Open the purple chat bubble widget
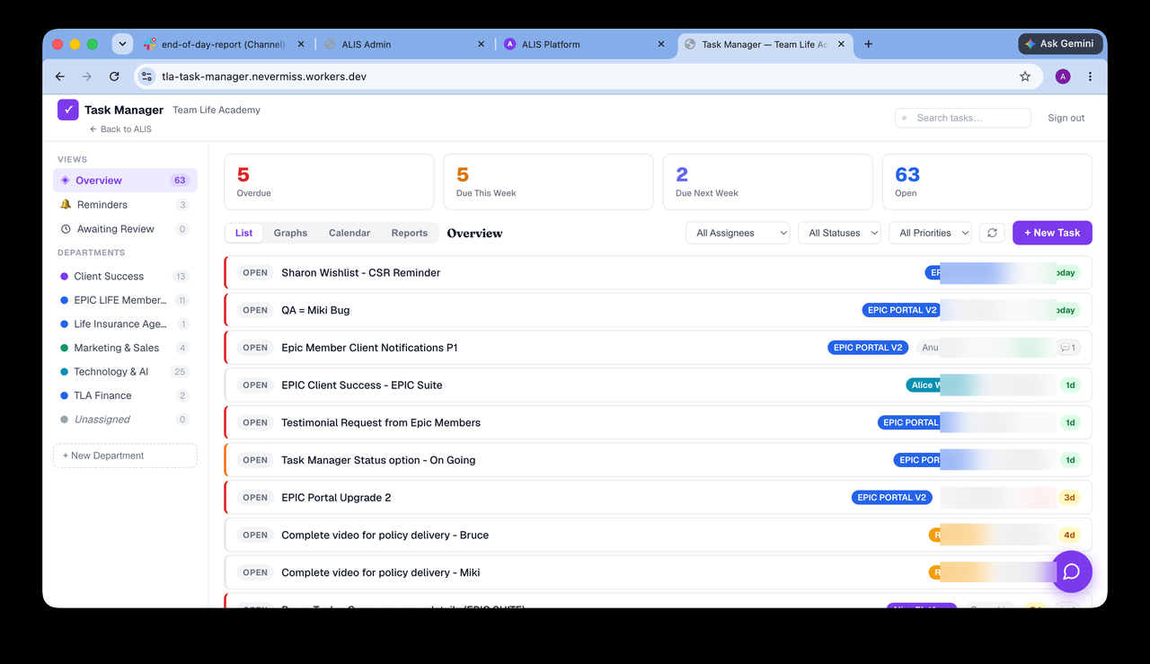This screenshot has width=1150, height=664. click(x=1071, y=571)
